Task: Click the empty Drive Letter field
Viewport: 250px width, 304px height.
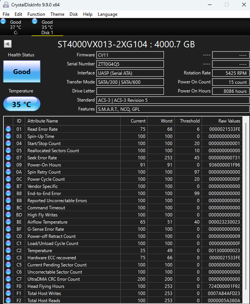Action: tap(130, 91)
